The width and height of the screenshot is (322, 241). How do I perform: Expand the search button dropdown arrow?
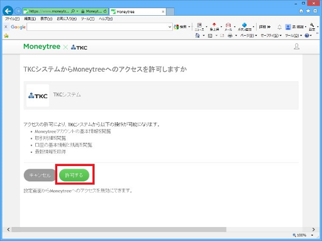pyautogui.click(x=189, y=27)
